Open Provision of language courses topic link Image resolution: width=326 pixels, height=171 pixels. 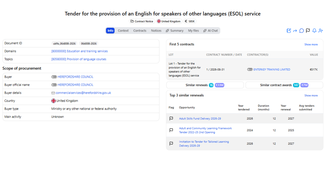[79, 59]
